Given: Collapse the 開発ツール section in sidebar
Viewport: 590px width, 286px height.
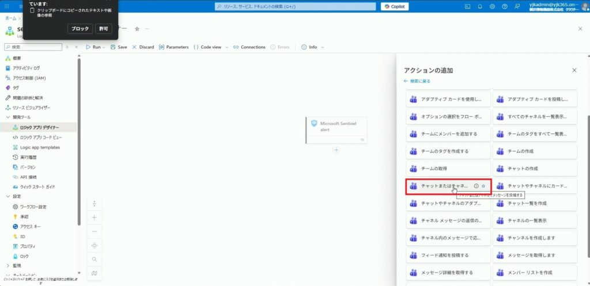Looking at the screenshot, I should click(8, 117).
